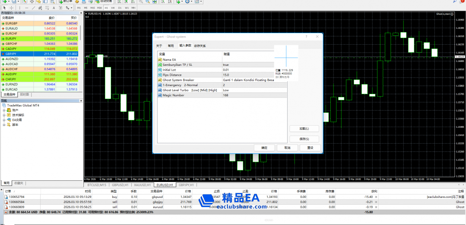Click the 确定 button in dialog

point(264,148)
